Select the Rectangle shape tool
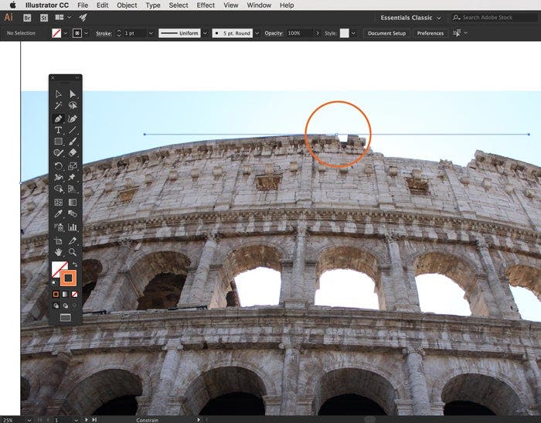541x423 pixels. pyautogui.click(x=58, y=142)
